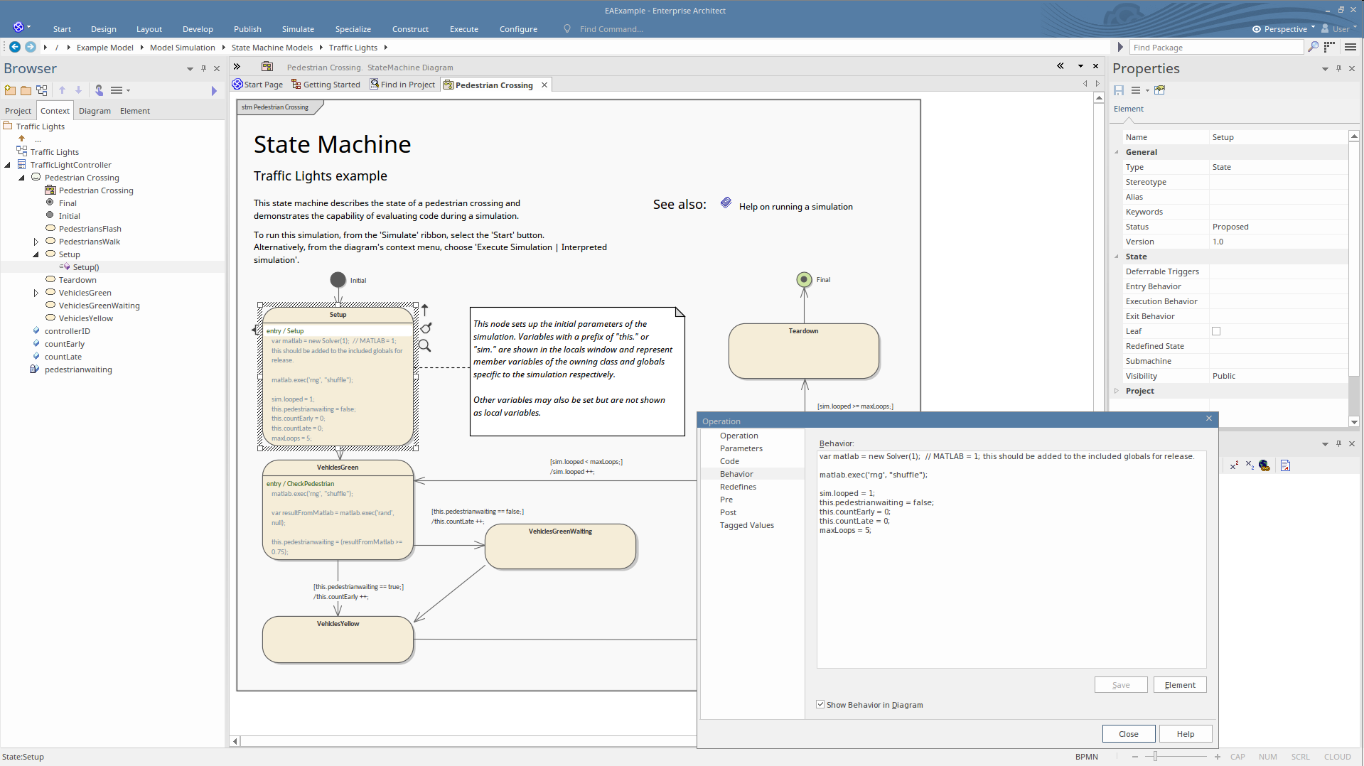Click the superscript icon in notes toolbar
This screenshot has height=766, width=1364.
1234,465
